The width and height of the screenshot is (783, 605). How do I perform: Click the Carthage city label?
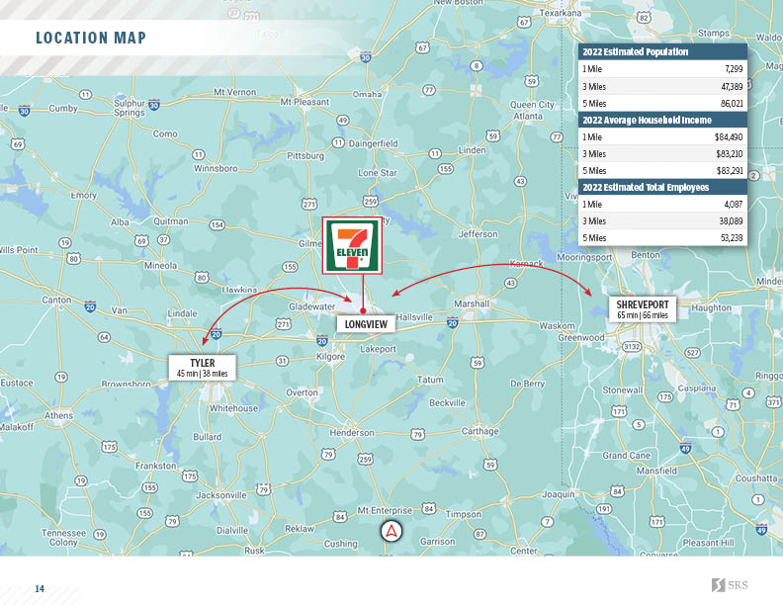(479, 431)
